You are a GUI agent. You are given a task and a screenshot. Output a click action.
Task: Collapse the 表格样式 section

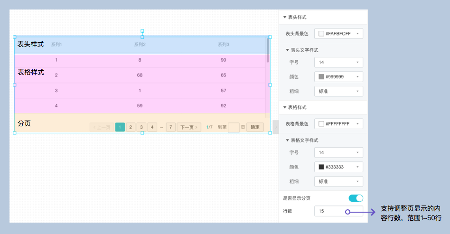[x=285, y=108]
